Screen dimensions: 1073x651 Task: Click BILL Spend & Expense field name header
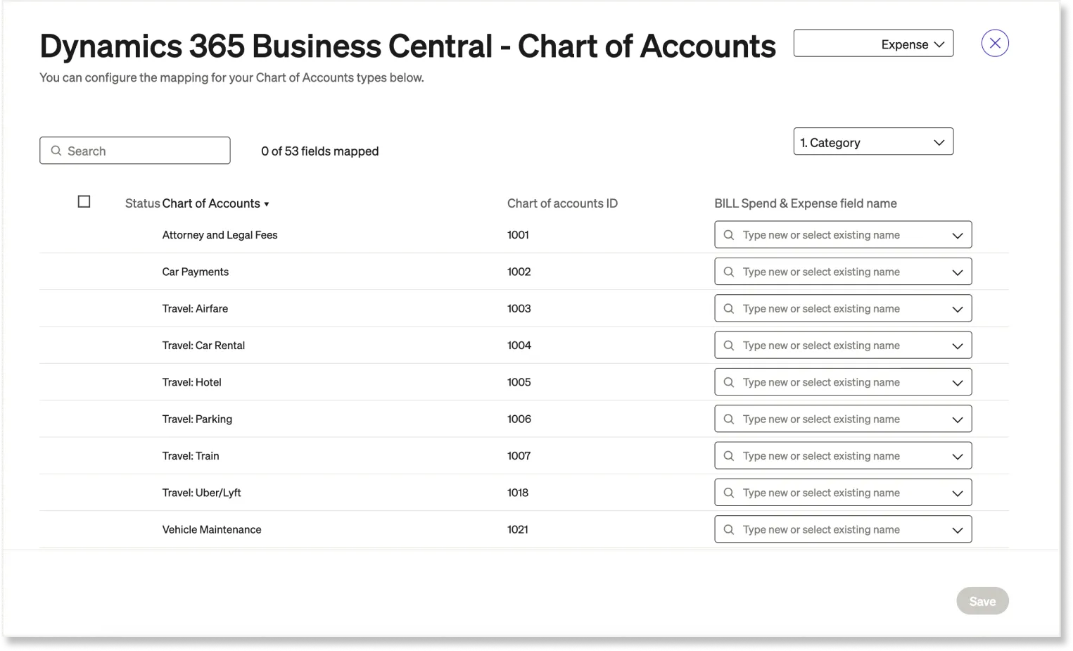[x=806, y=203]
